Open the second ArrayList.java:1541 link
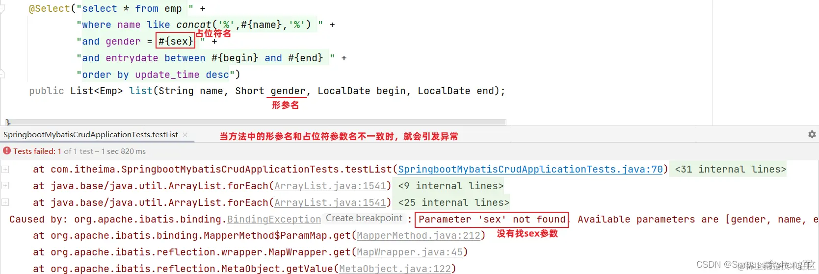This screenshot has width=819, height=274. tap(330, 202)
